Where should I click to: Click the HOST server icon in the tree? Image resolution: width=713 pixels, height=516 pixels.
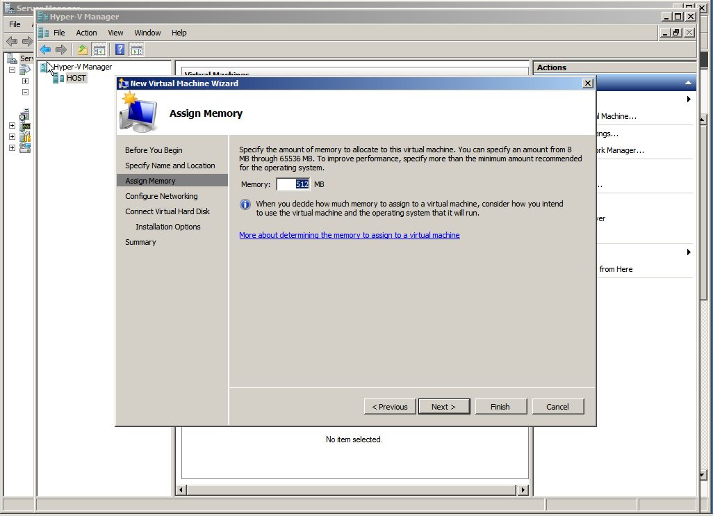(58, 79)
